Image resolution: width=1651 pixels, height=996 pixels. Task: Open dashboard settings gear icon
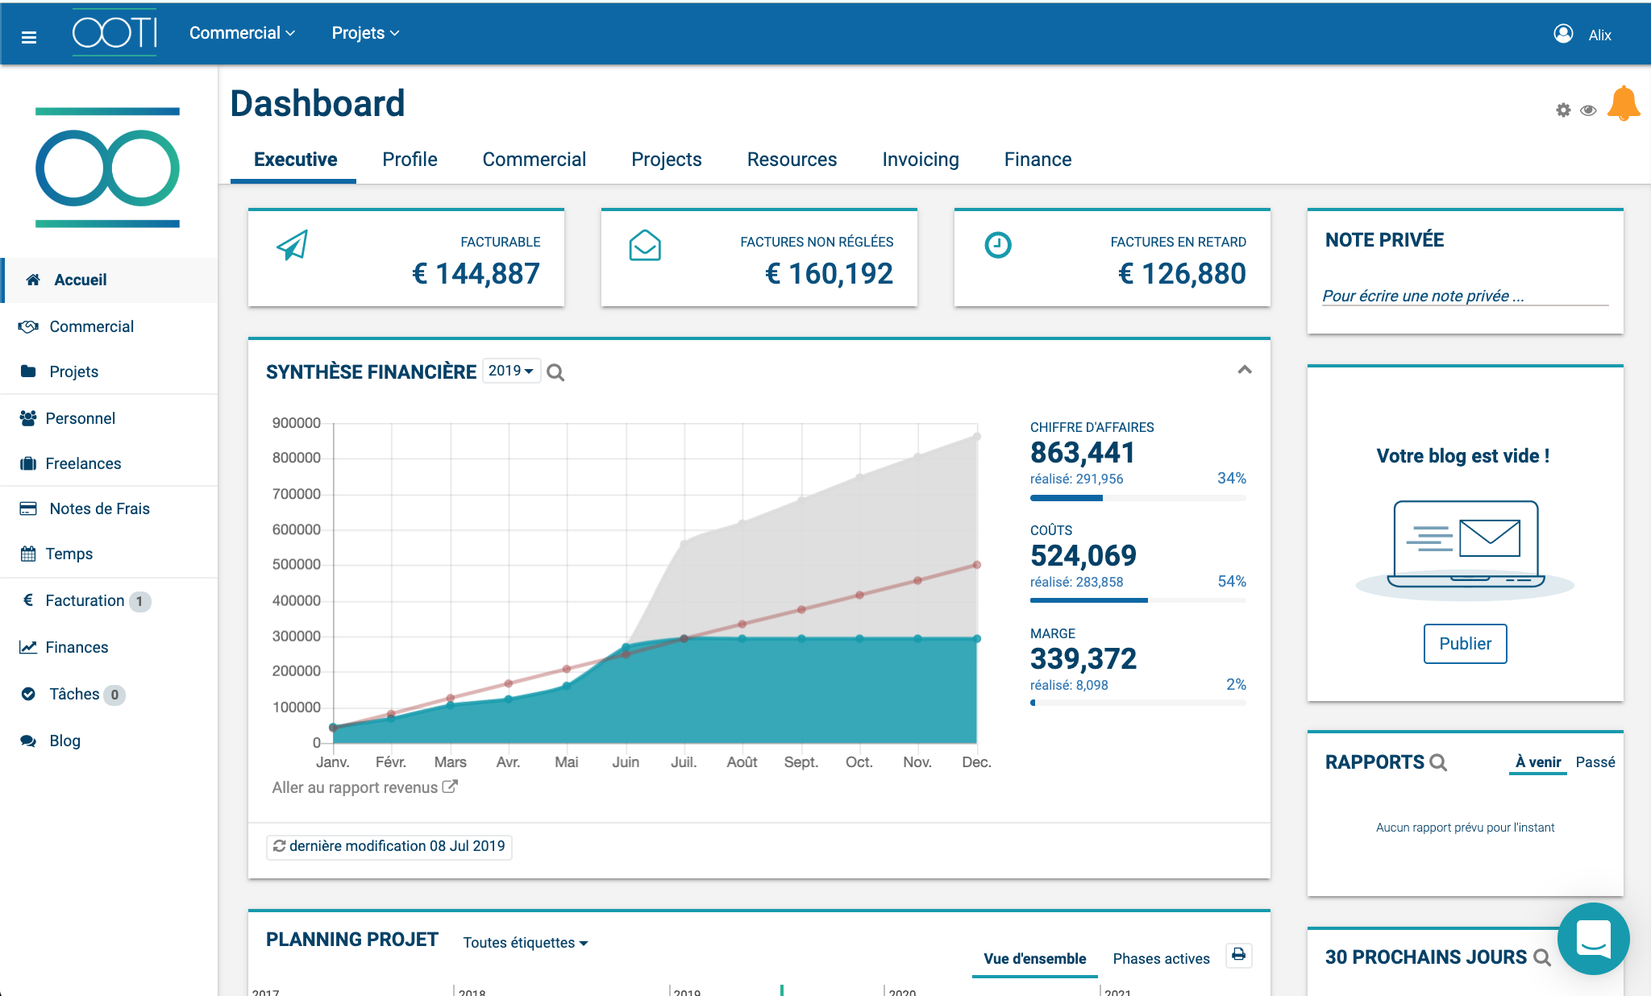pos(1563,110)
